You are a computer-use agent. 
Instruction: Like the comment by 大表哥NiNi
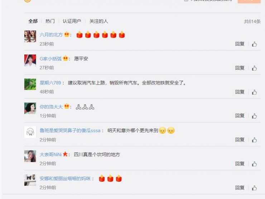(254, 164)
